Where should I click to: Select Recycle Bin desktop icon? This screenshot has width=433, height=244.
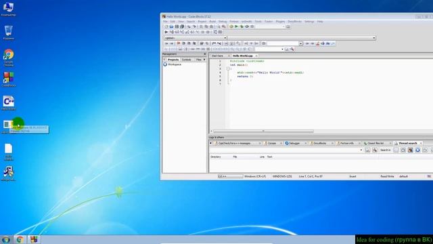pos(8,33)
